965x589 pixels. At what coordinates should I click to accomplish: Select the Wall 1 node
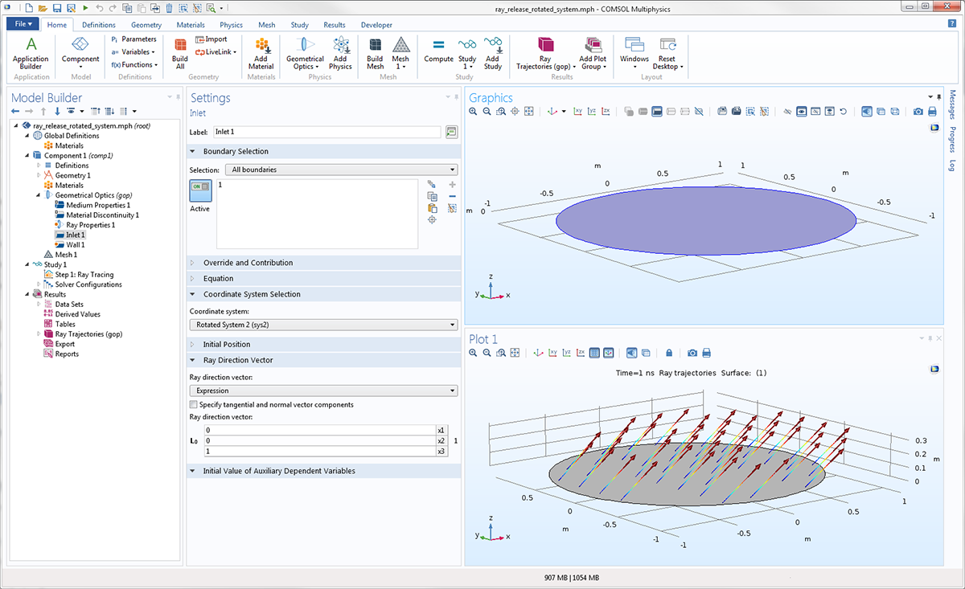click(75, 245)
